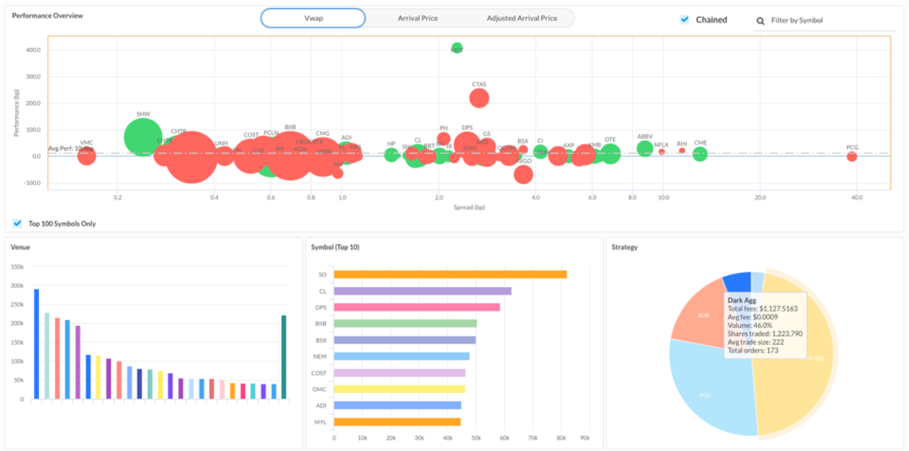Viewport: 909px width, 451px height.
Task: Click the green MDT bubble
Action: pos(457,48)
